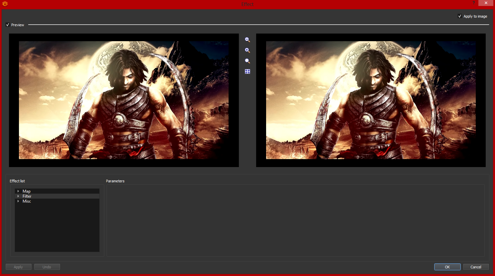Click the right effect preview image
This screenshot has width=495, height=276.
coord(371,100)
